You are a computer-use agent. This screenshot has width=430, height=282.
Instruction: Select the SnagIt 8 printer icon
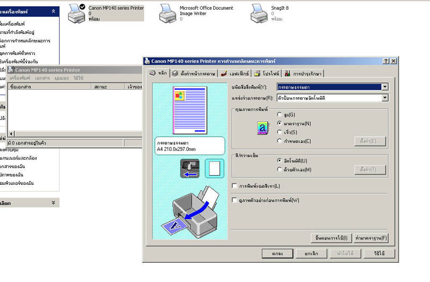(x=259, y=14)
